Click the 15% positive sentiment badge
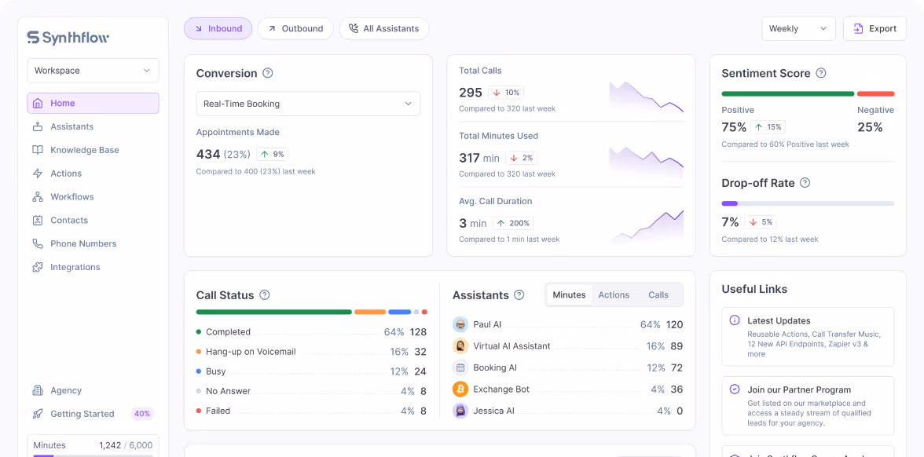 pyautogui.click(x=768, y=126)
